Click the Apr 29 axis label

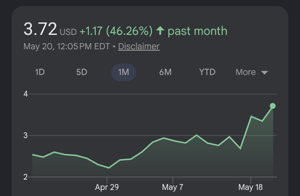(x=107, y=187)
